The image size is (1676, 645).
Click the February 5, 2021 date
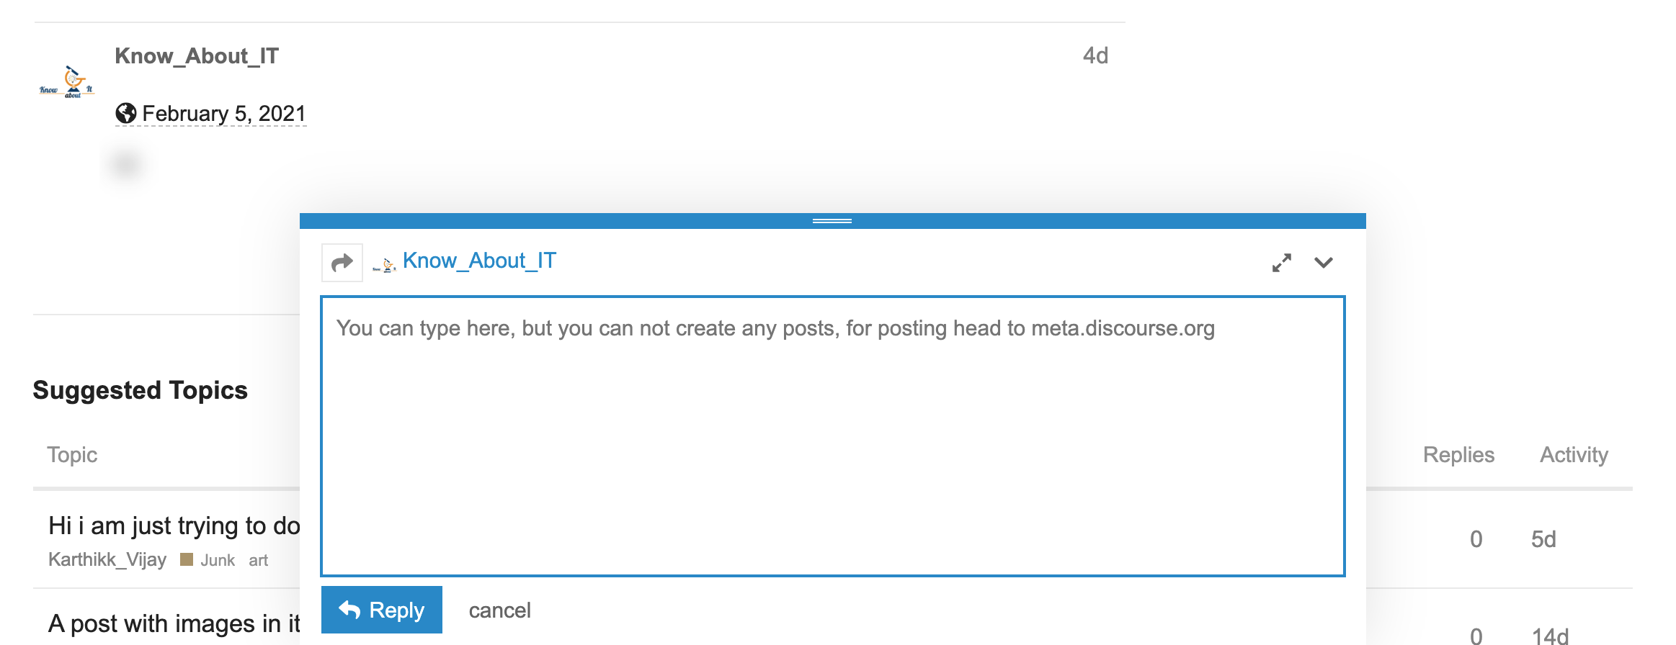point(223,114)
